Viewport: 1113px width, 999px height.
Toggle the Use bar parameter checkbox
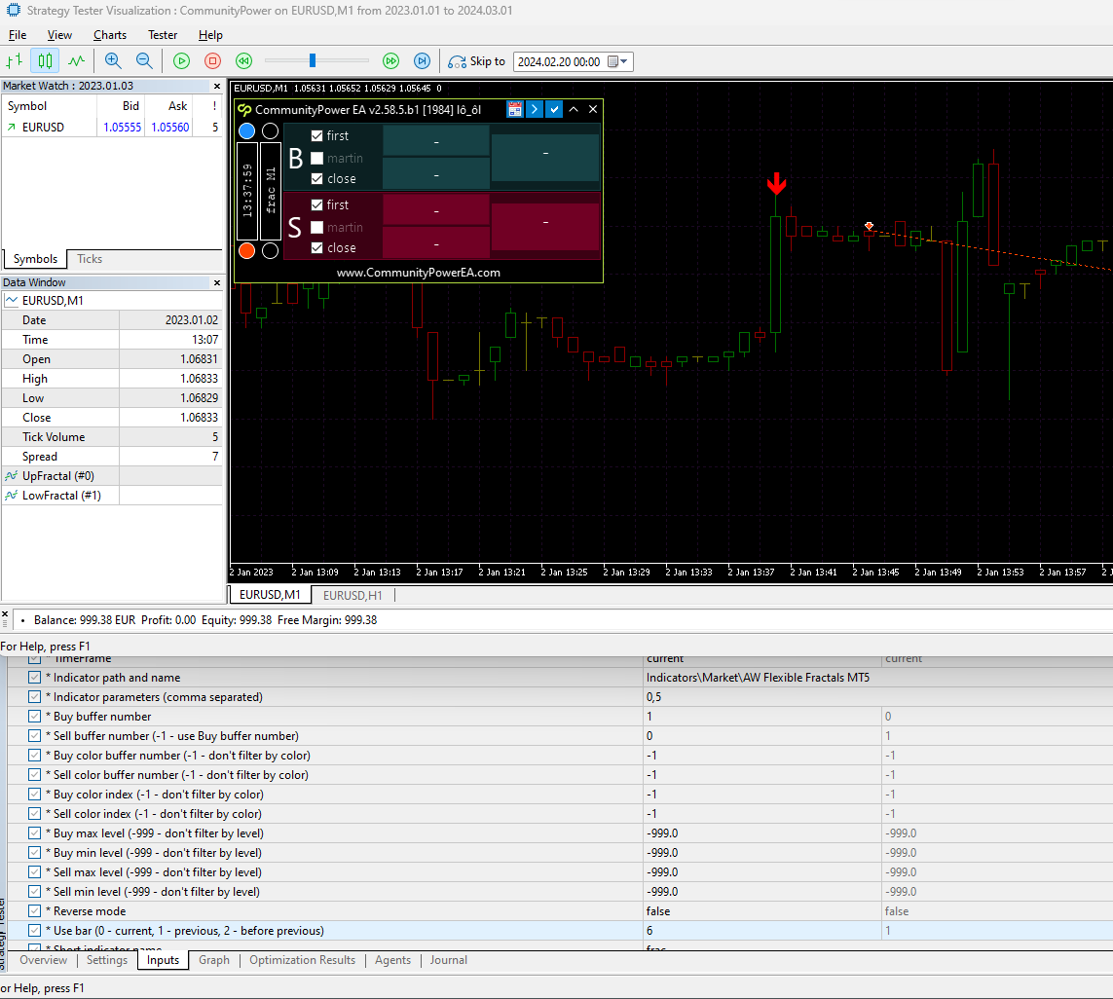click(34, 930)
